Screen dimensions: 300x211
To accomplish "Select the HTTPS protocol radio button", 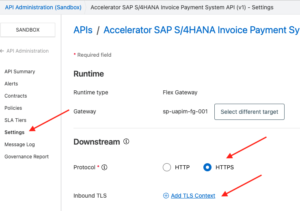I will [207, 167].
